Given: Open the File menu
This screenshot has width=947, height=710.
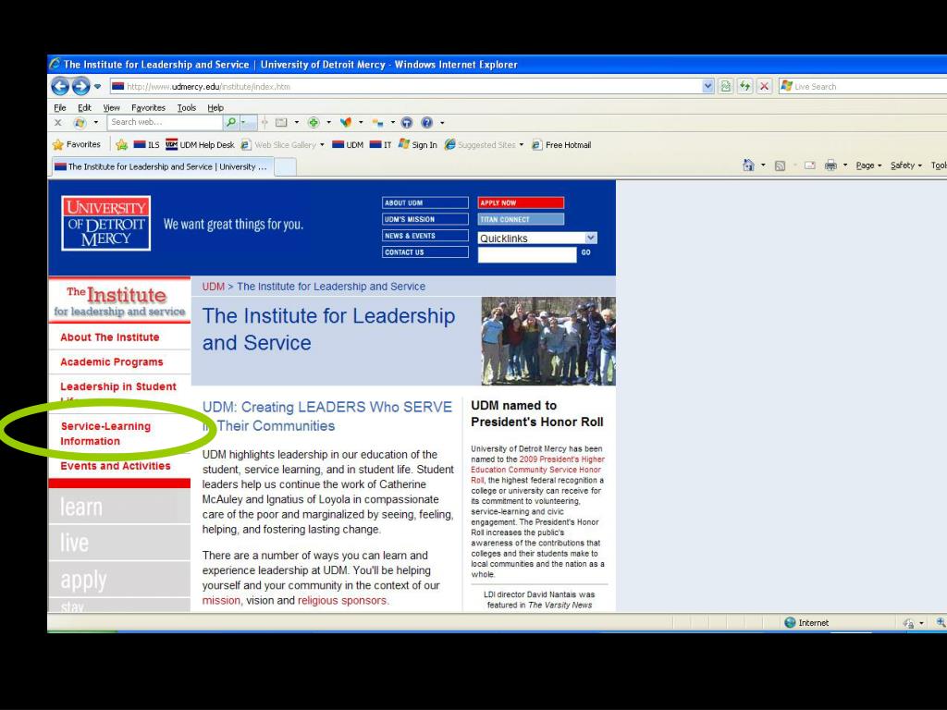Looking at the screenshot, I should click(x=60, y=108).
